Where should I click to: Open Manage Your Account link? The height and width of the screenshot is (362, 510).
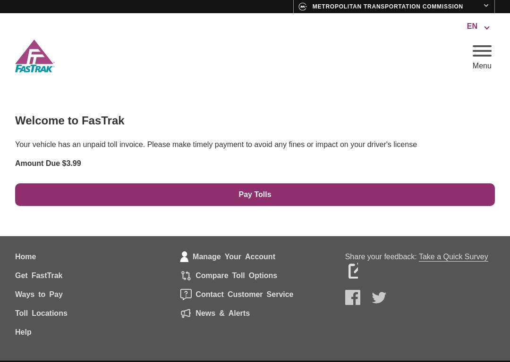tap(234, 257)
